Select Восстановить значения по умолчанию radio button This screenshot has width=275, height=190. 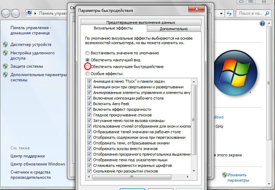click(x=87, y=53)
